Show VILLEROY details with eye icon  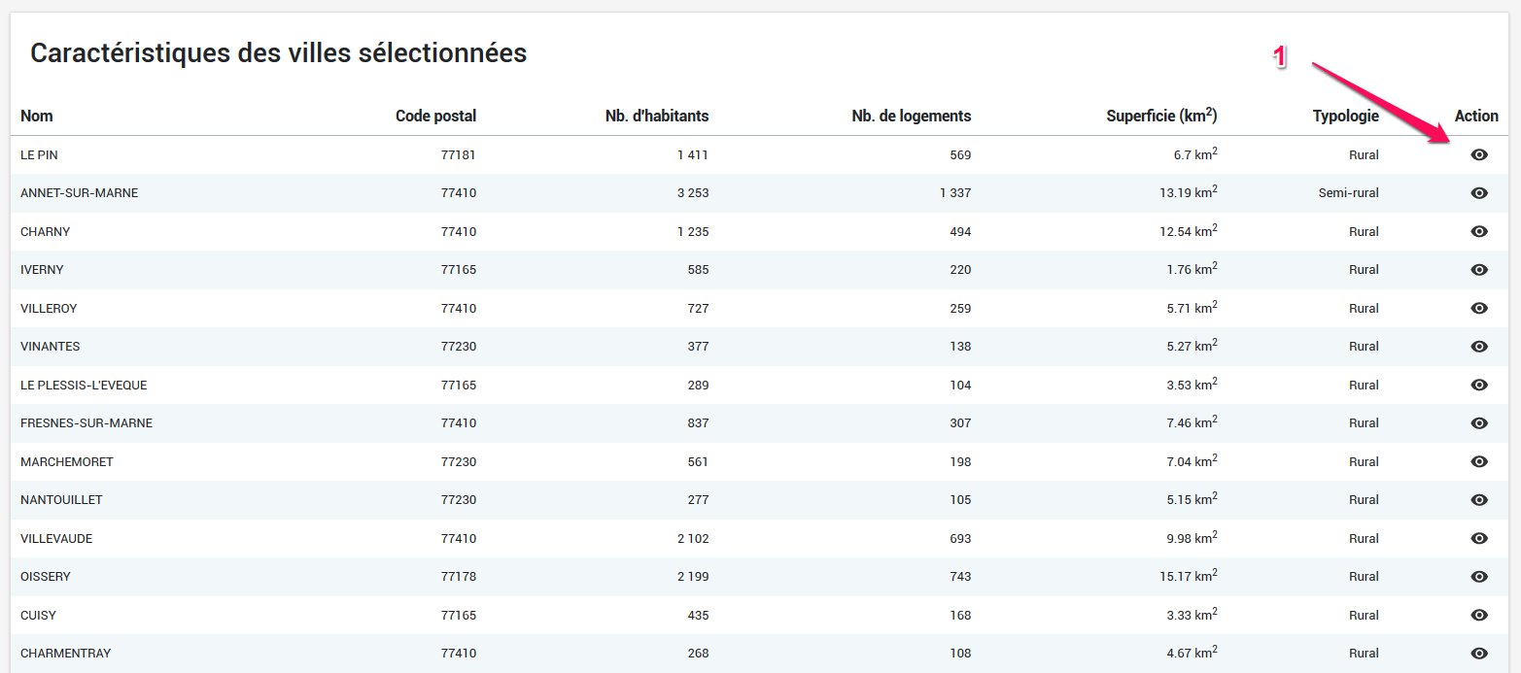point(1479,309)
